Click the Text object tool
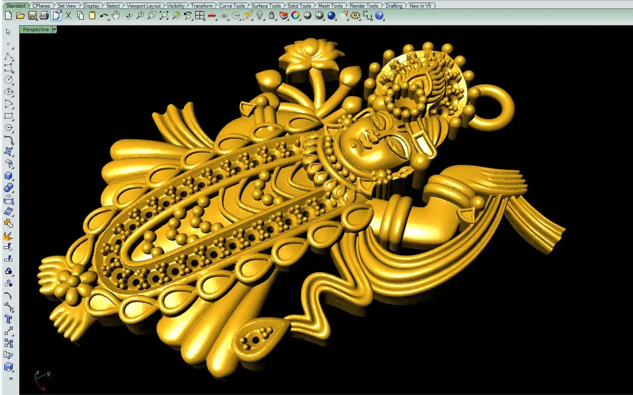Screen dimensions: 633x395 pyautogui.click(x=8, y=319)
